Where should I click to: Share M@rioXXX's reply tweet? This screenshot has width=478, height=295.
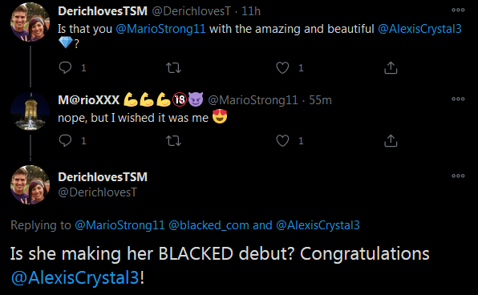coord(391,140)
